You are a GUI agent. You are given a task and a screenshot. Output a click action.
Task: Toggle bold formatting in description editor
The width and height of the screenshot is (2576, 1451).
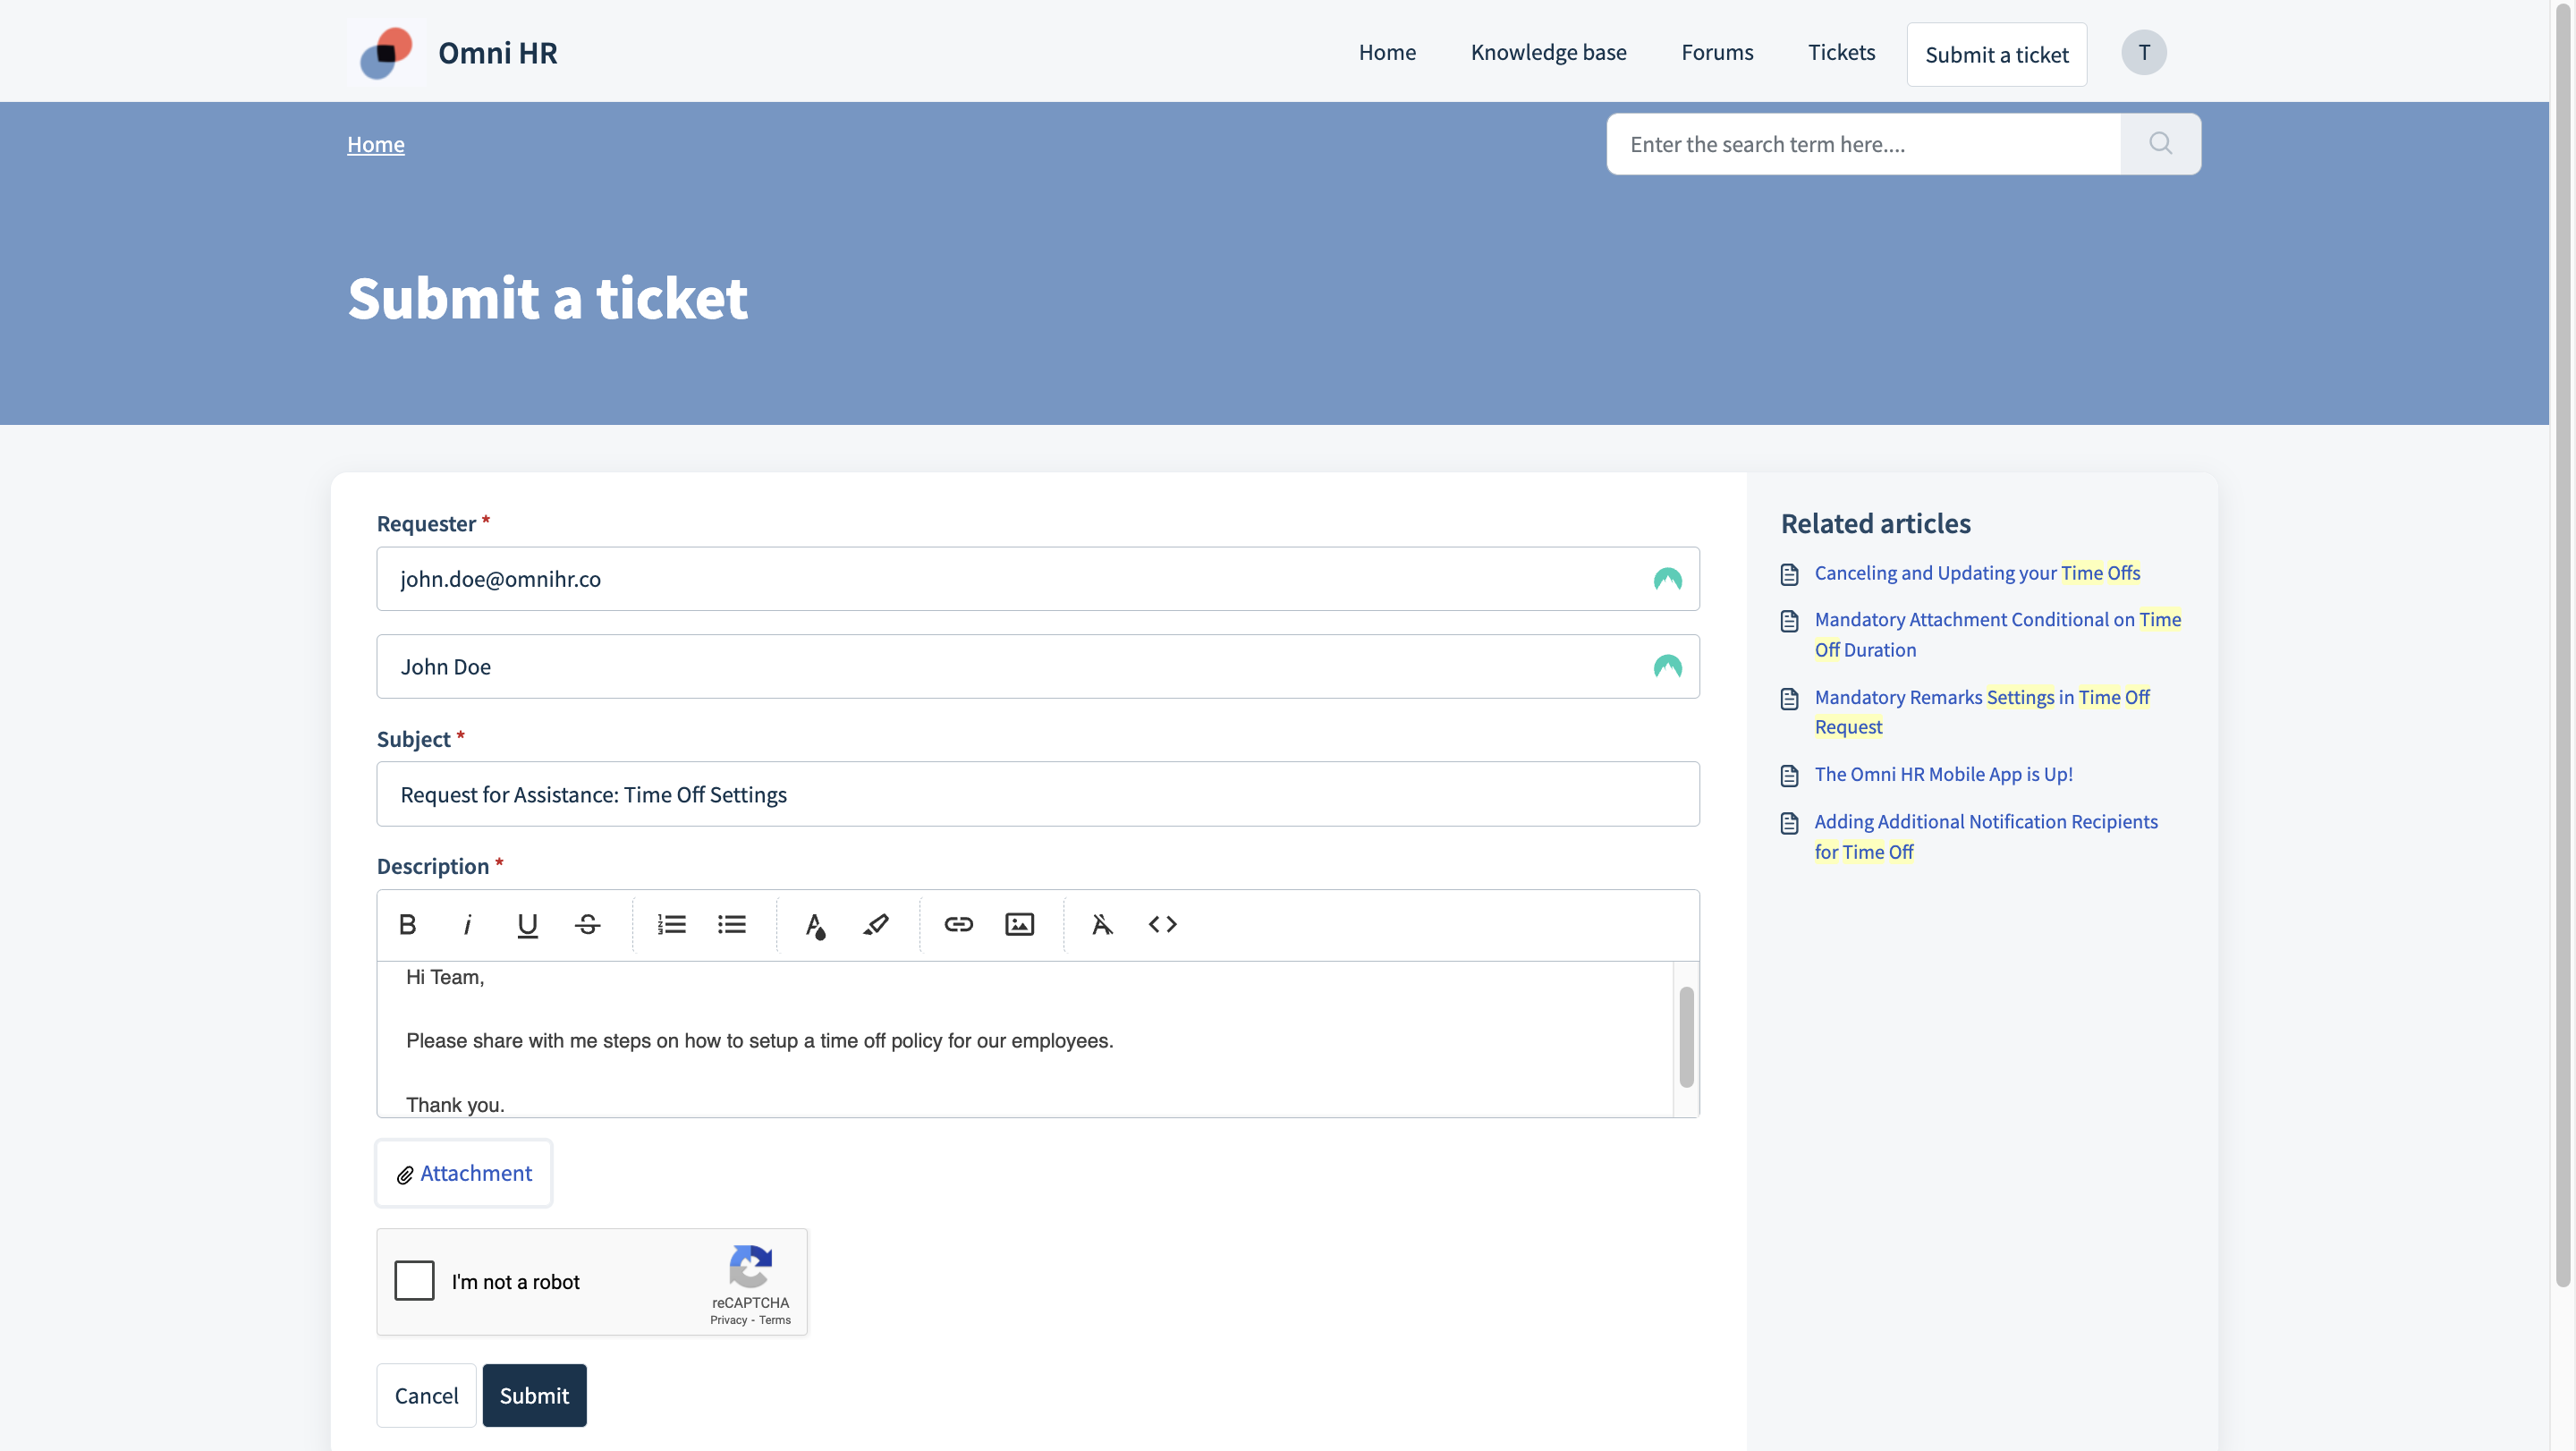click(x=407, y=924)
